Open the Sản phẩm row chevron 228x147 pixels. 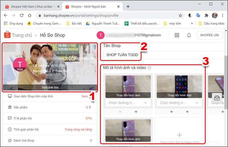click(90, 107)
